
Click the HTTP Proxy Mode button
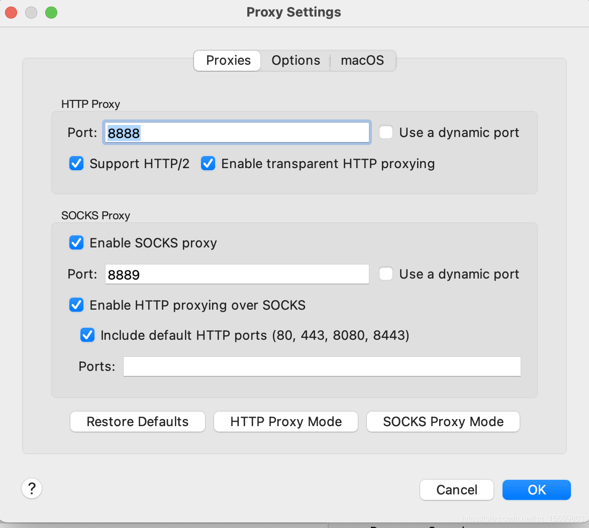[x=286, y=422]
